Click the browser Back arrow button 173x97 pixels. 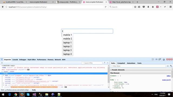tap(3, 7)
